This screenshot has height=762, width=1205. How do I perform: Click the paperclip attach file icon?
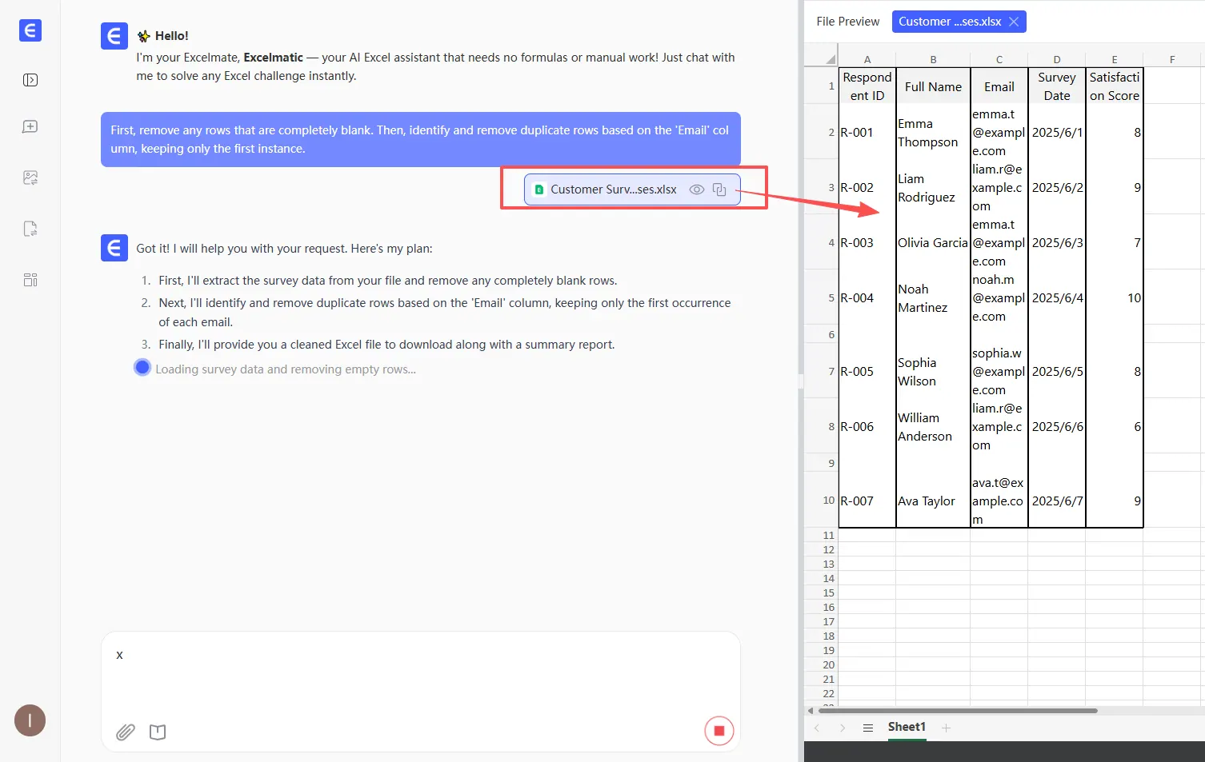[x=126, y=732]
